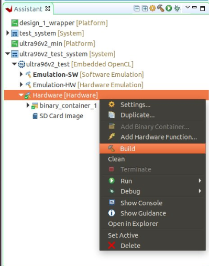The height and width of the screenshot is (266, 209).
Task: Click the Emulation-HW hammer icon
Action: point(28,85)
